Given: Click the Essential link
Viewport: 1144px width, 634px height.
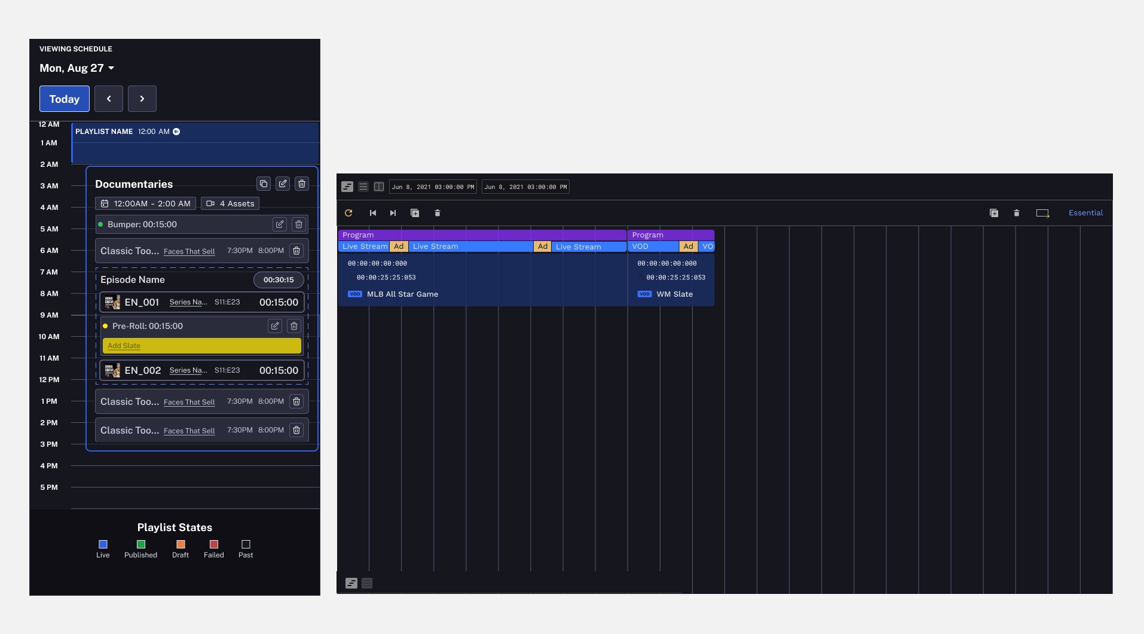Looking at the screenshot, I should (x=1085, y=213).
